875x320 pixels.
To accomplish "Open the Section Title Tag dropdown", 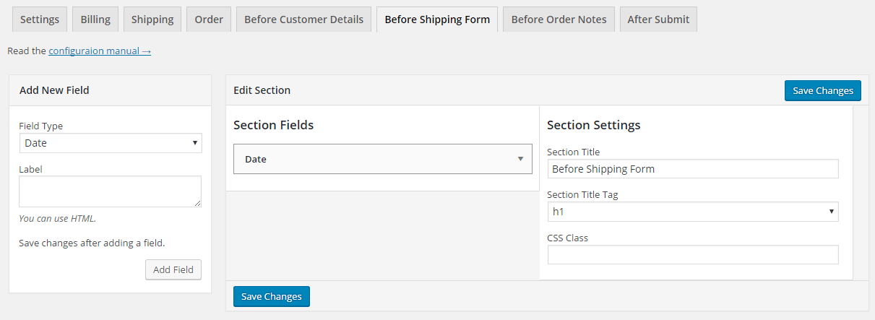I will point(693,212).
